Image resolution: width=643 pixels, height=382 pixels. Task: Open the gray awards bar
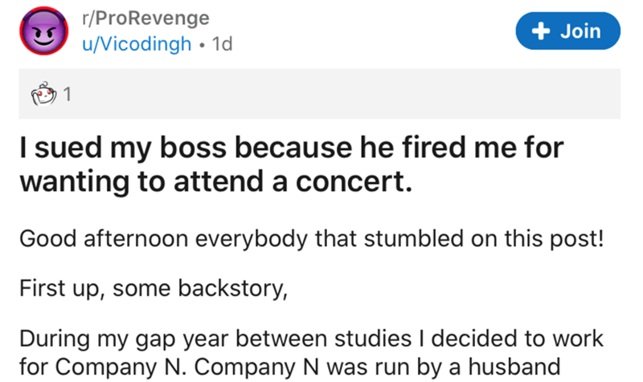(x=319, y=94)
